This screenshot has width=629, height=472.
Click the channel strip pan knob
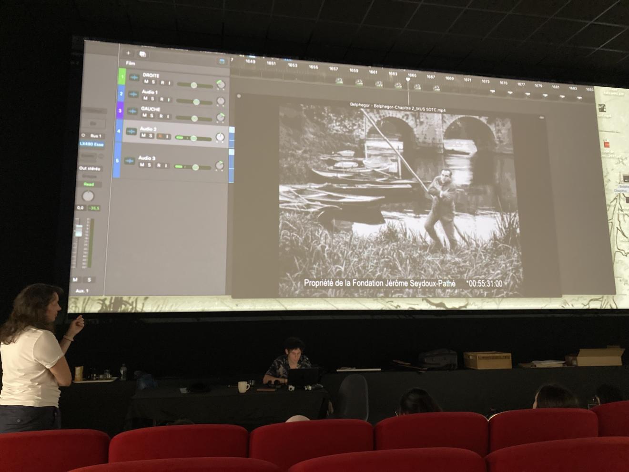point(88,196)
